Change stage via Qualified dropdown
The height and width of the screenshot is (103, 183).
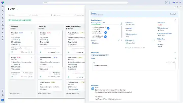[x=174, y=14]
